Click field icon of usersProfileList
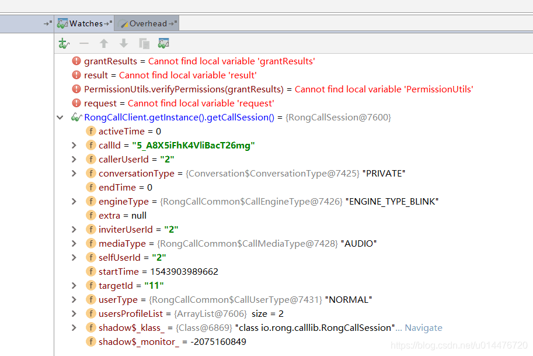Image resolution: width=533 pixels, height=356 pixels. (90, 313)
